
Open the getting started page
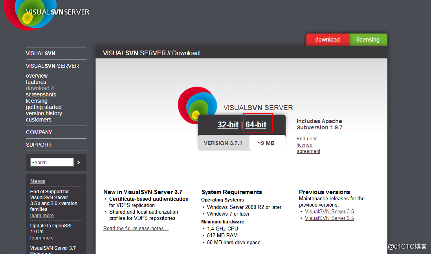point(44,107)
